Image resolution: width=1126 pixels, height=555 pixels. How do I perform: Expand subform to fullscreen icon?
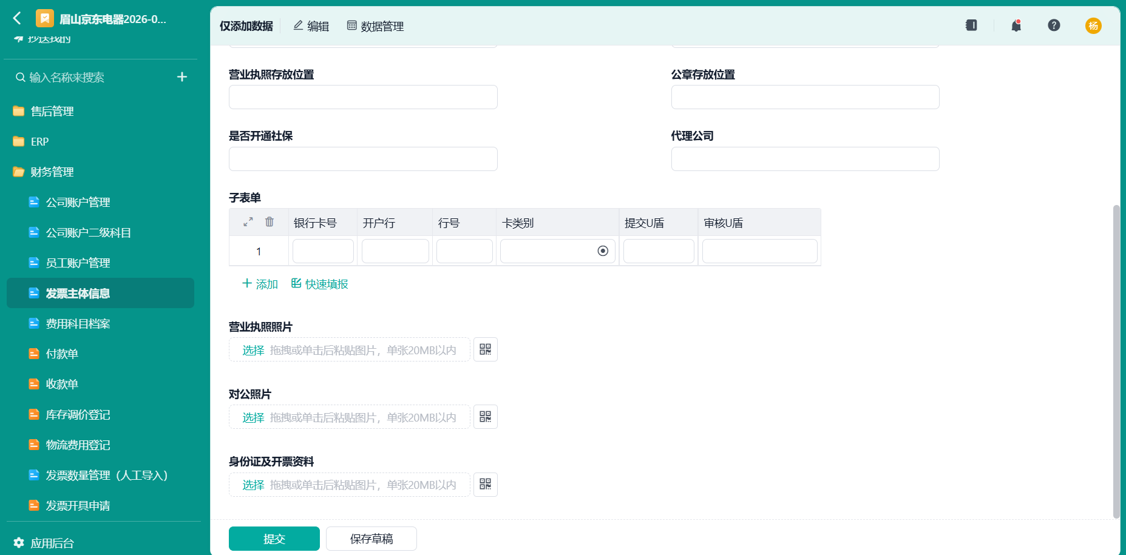(x=248, y=222)
